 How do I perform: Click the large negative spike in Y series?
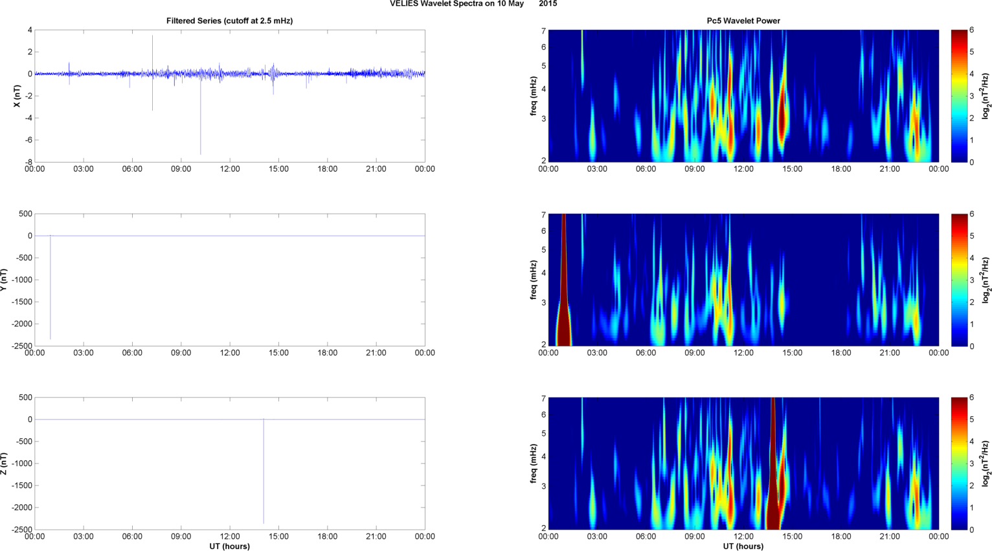(x=51, y=288)
